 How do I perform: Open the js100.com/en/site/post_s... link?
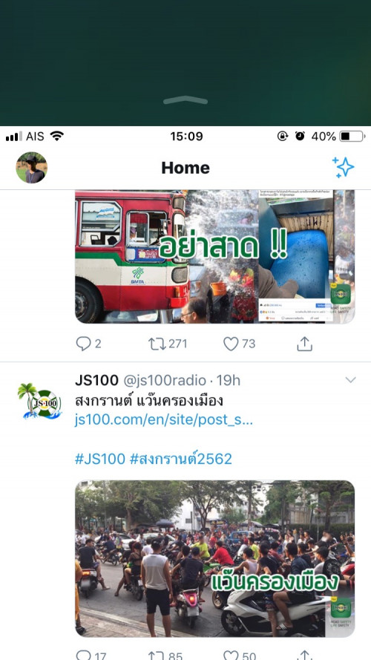coord(164,419)
